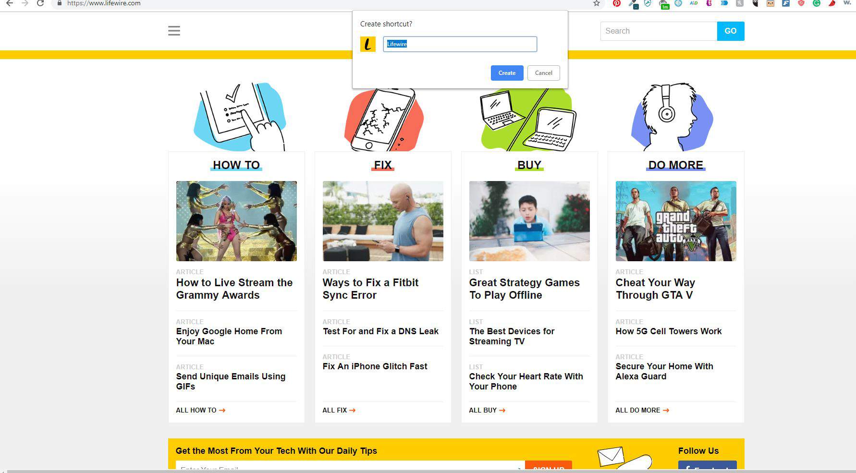Click the blue double-arrow extension icon
The image size is (856, 473).
(x=724, y=3)
